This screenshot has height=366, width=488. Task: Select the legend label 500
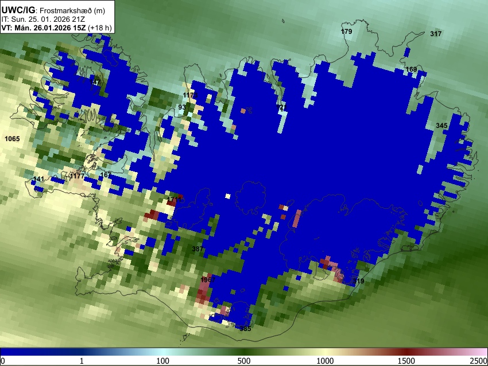coord(244,361)
